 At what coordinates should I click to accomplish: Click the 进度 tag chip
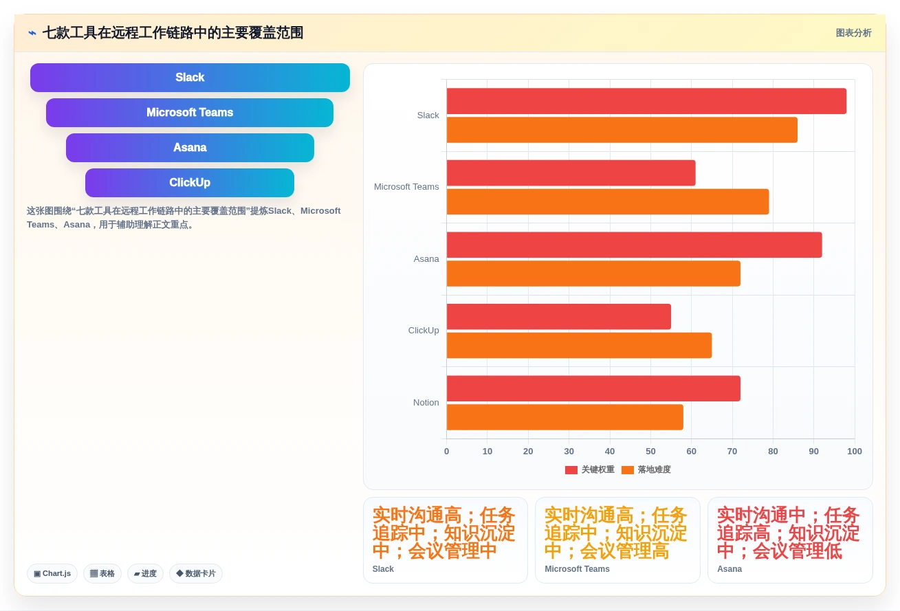[145, 573]
